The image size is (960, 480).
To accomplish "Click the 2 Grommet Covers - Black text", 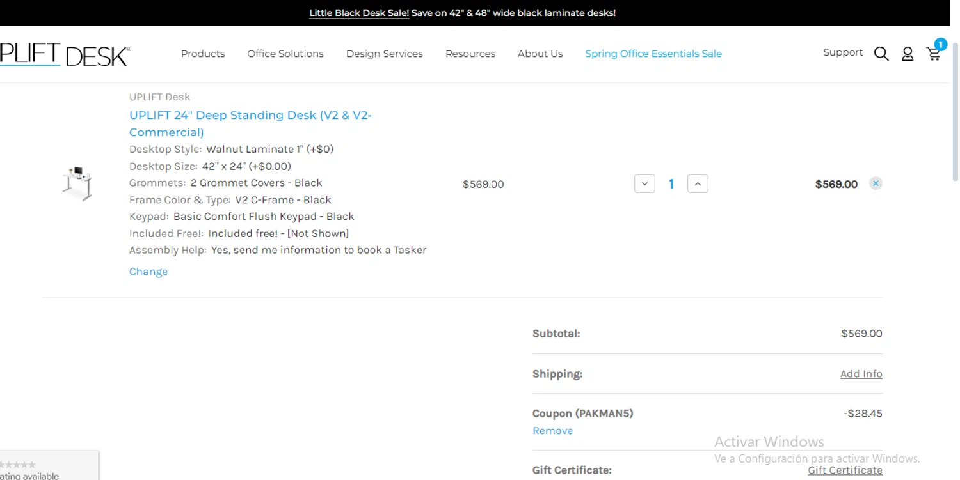I will point(256,183).
